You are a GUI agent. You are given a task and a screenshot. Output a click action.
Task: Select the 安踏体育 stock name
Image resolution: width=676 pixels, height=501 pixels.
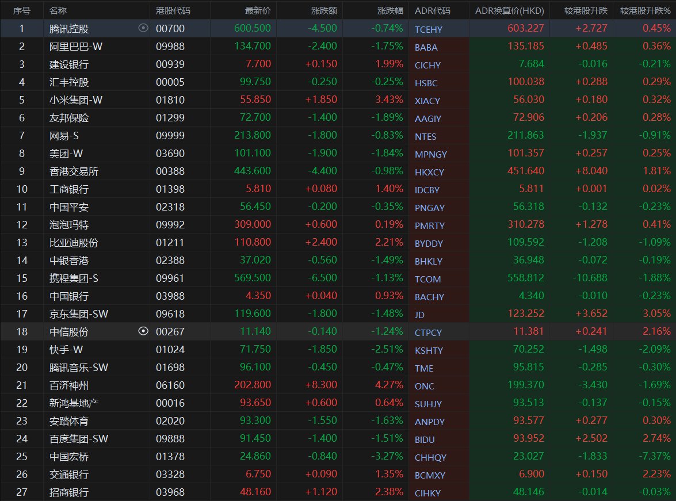[69, 421]
